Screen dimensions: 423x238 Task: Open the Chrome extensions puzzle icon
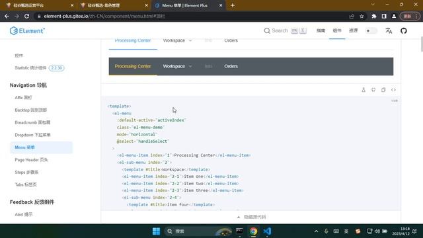[x=374, y=16]
